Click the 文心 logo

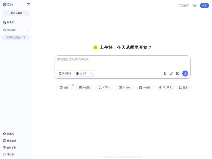(8, 5)
